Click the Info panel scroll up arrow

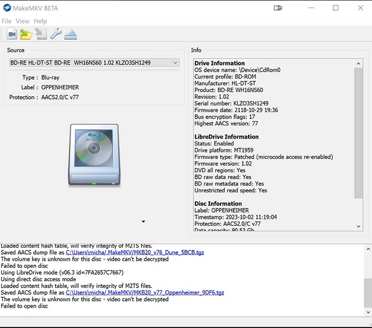coord(359,63)
